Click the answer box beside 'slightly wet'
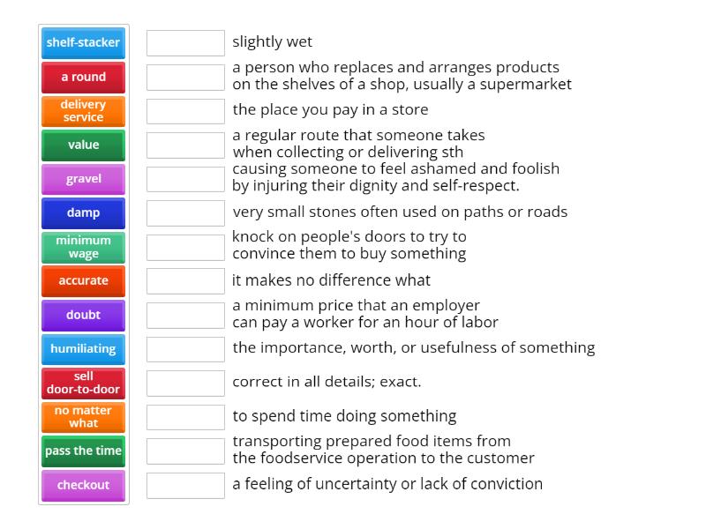This screenshot has height=529, width=706. [x=185, y=42]
